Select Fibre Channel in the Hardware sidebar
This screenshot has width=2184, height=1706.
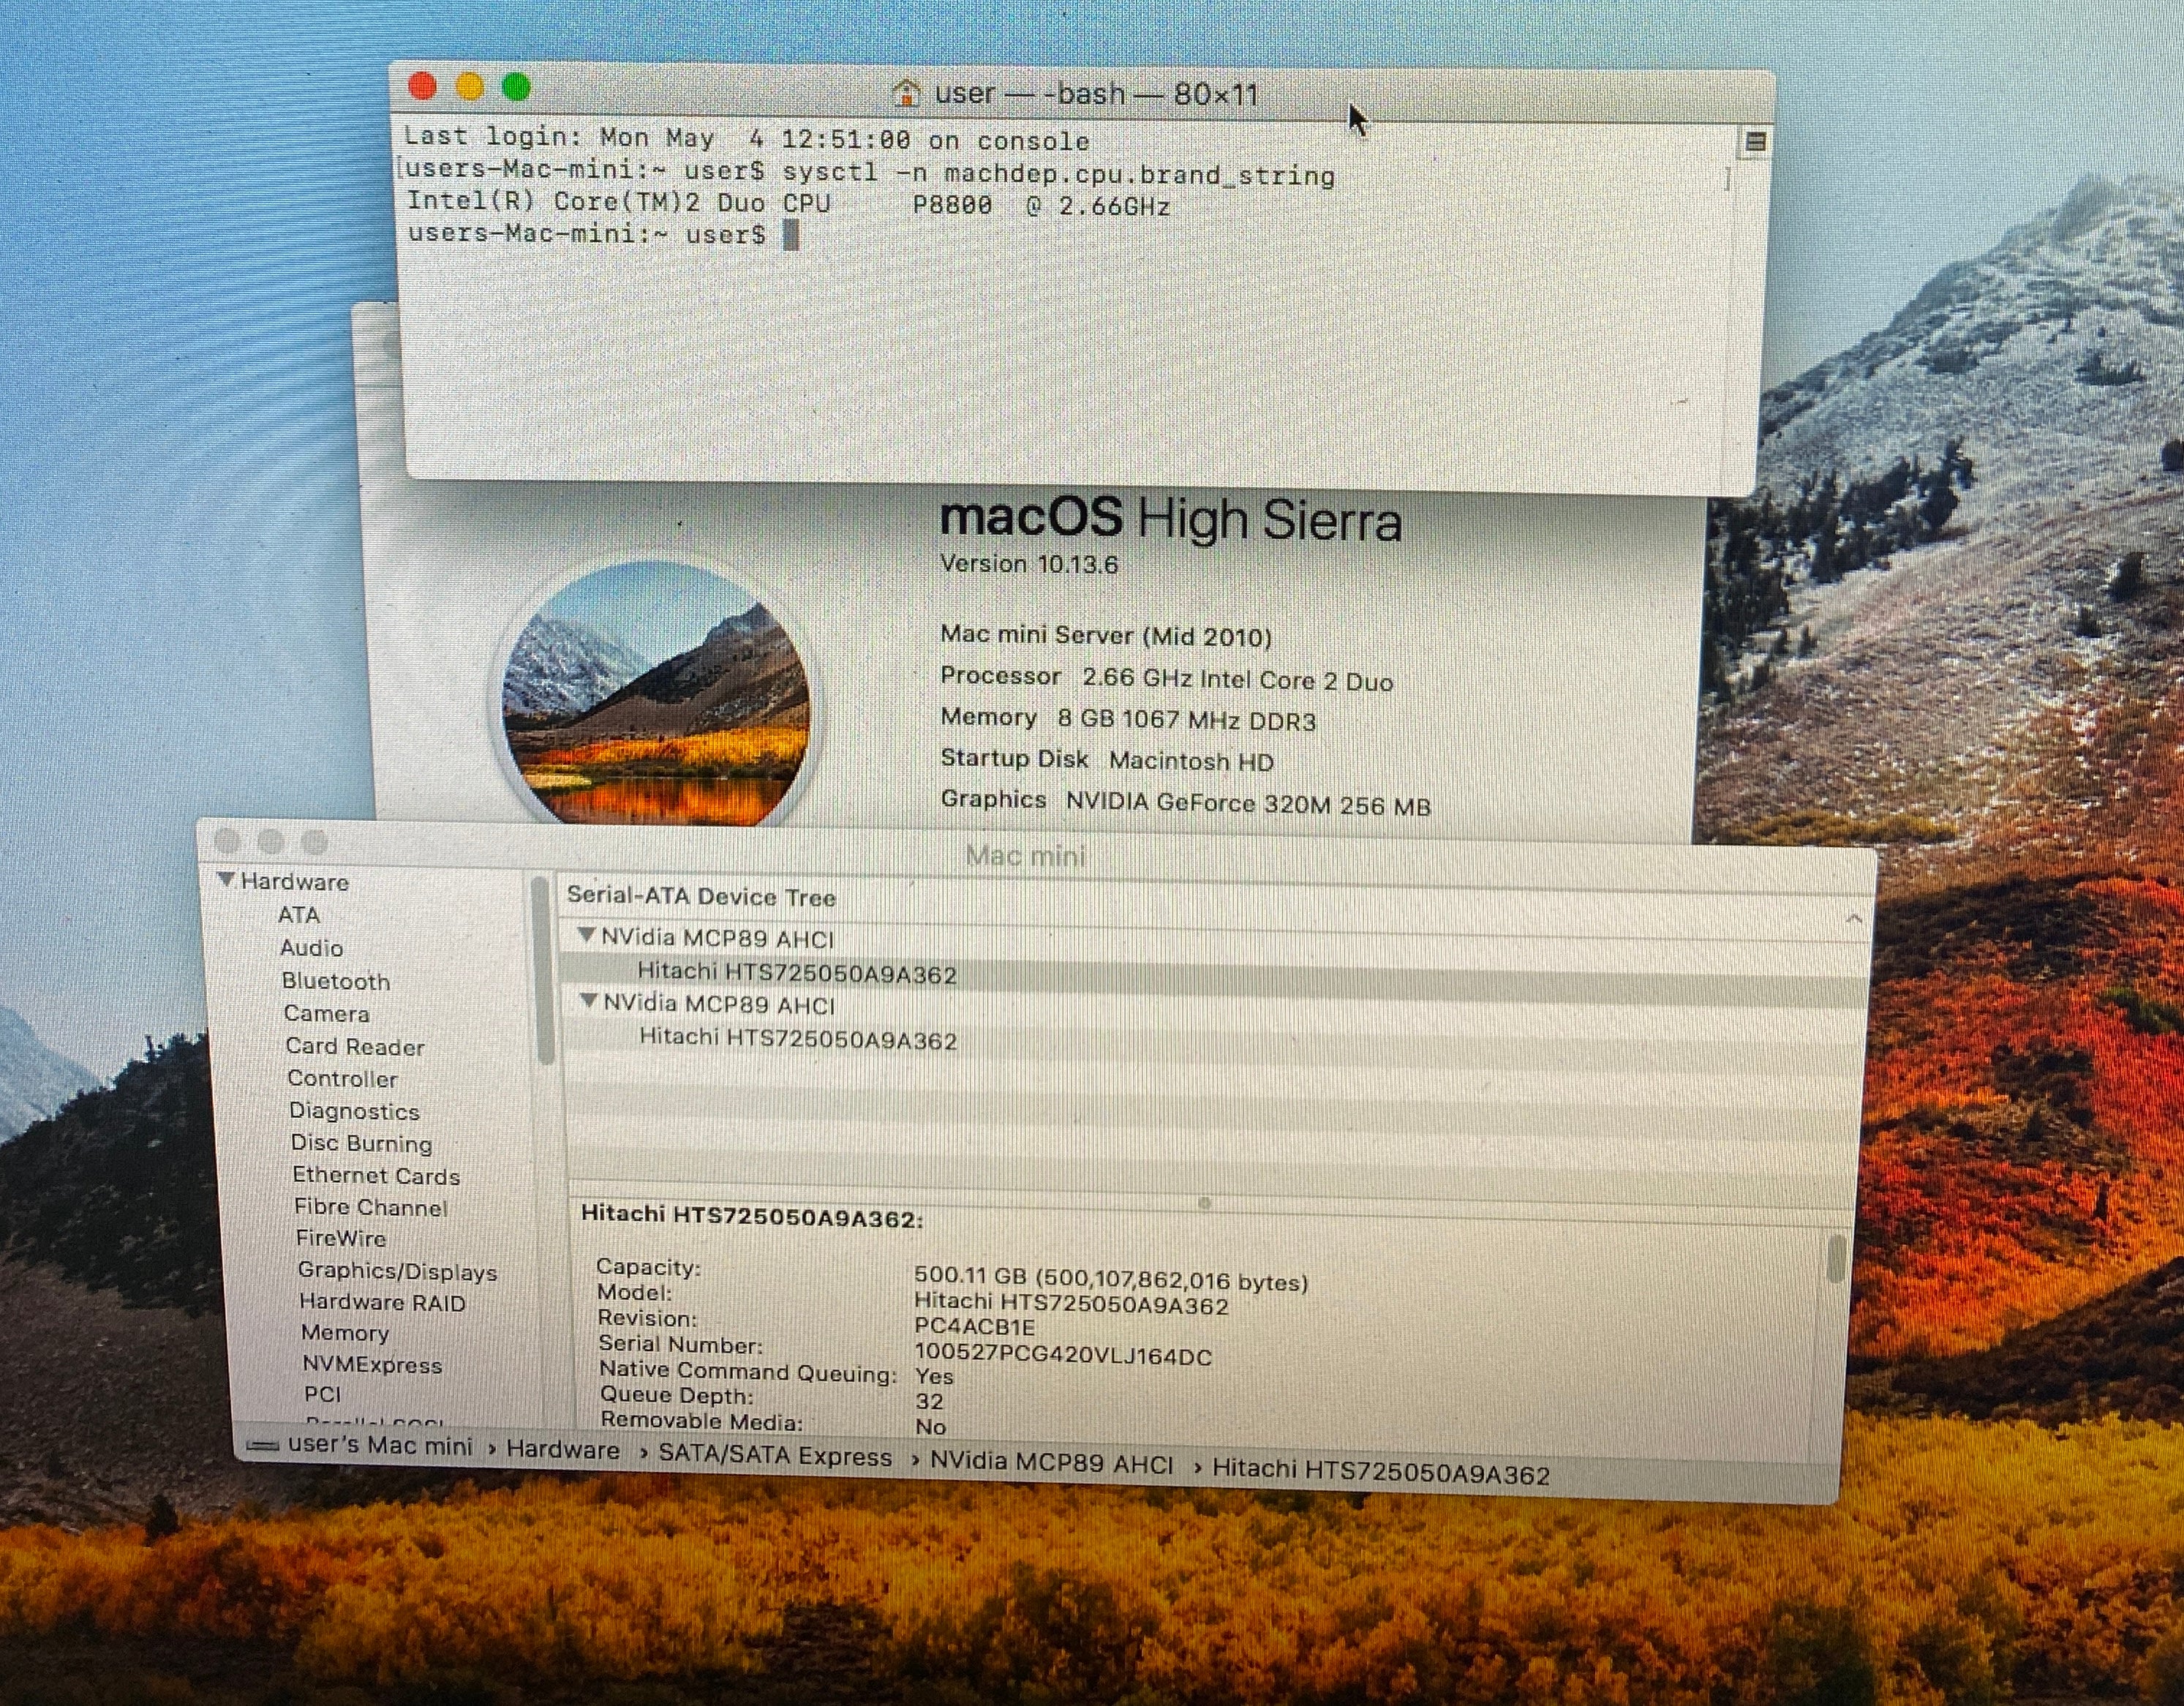371,1208
